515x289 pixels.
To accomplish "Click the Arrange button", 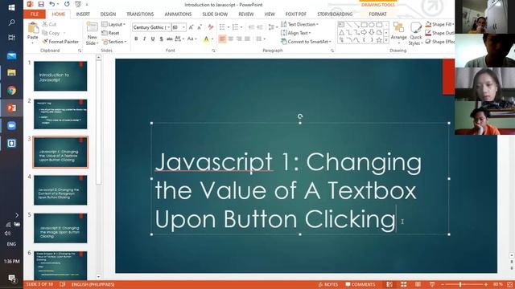I will (399, 34).
